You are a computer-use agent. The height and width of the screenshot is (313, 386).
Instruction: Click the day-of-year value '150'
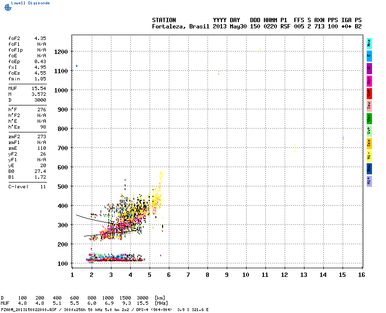[x=255, y=26]
